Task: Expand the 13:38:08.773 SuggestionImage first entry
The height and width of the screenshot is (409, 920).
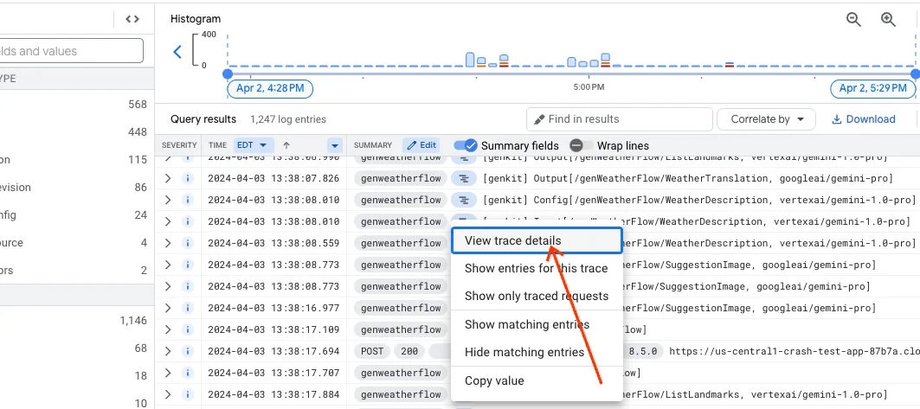Action: click(x=168, y=265)
